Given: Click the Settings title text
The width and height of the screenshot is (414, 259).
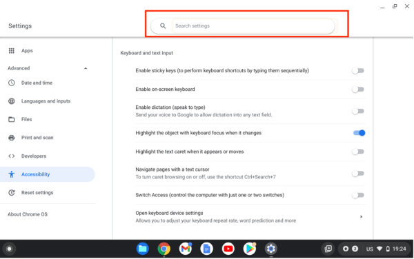Looking at the screenshot, I should pyautogui.click(x=20, y=25).
